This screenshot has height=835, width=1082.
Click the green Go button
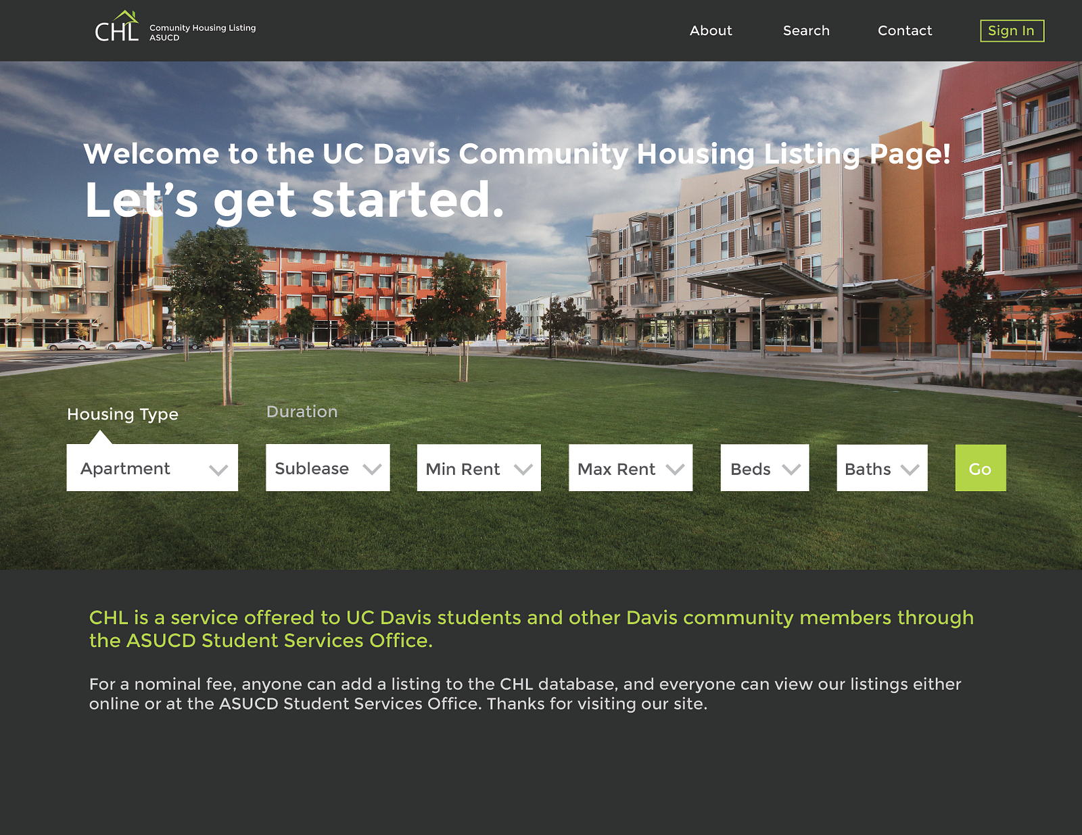click(981, 467)
